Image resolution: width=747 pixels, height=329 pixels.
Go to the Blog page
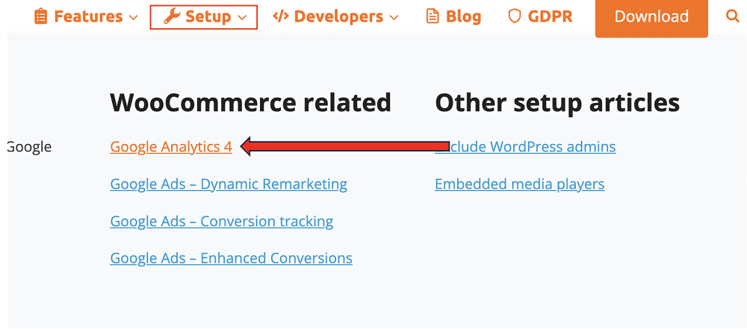tap(463, 16)
